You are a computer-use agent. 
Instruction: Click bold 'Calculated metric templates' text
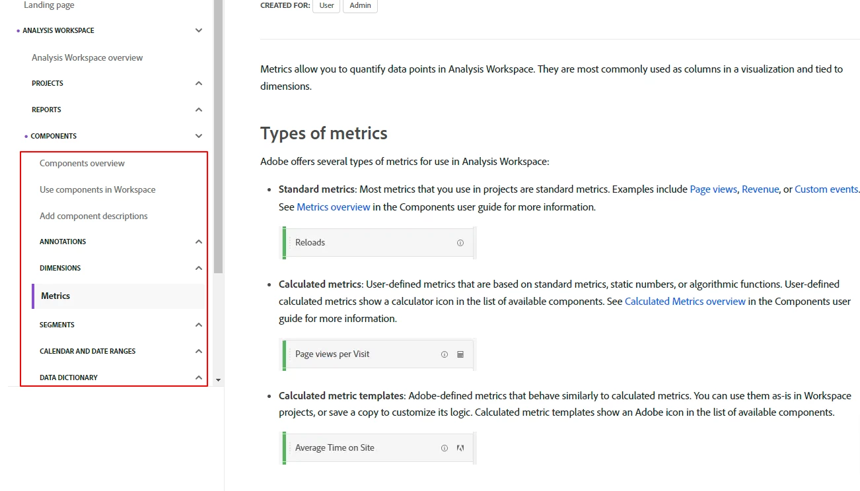click(x=341, y=396)
